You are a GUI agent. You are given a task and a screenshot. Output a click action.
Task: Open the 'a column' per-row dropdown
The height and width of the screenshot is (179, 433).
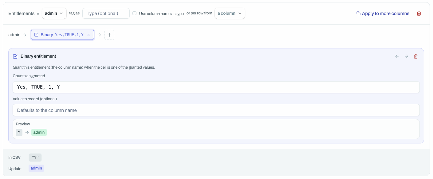230,13
